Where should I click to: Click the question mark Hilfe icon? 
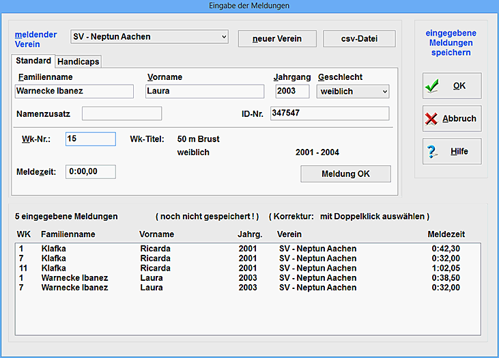[431, 152]
